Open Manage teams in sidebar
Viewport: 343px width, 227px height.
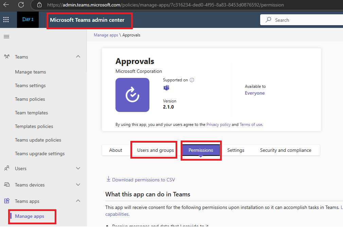point(31,72)
